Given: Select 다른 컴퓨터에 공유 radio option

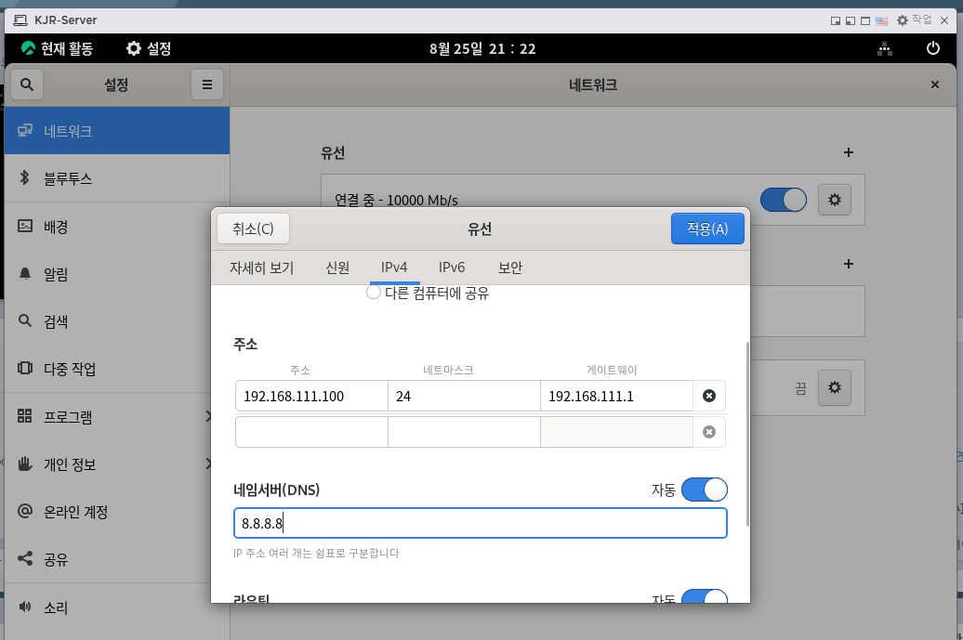Looking at the screenshot, I should tap(374, 292).
